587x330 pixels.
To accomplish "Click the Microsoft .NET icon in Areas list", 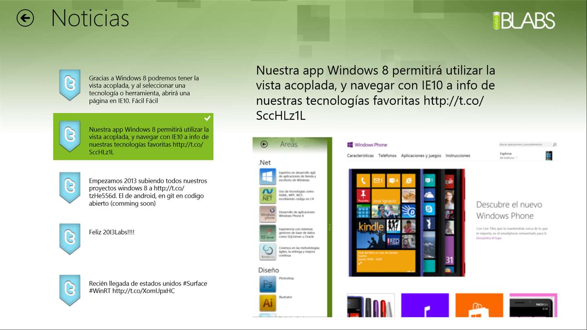I will 268,195.
